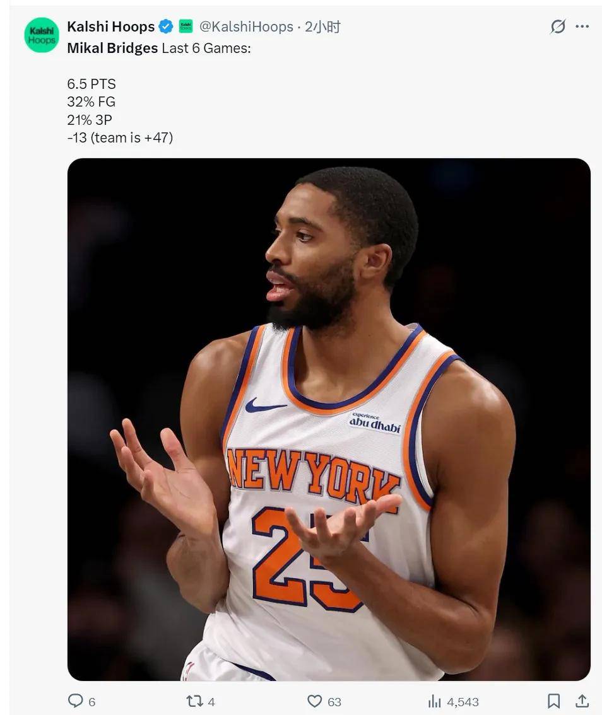
Task: Open the Kalshi Hoops display name link
Action: (111, 26)
